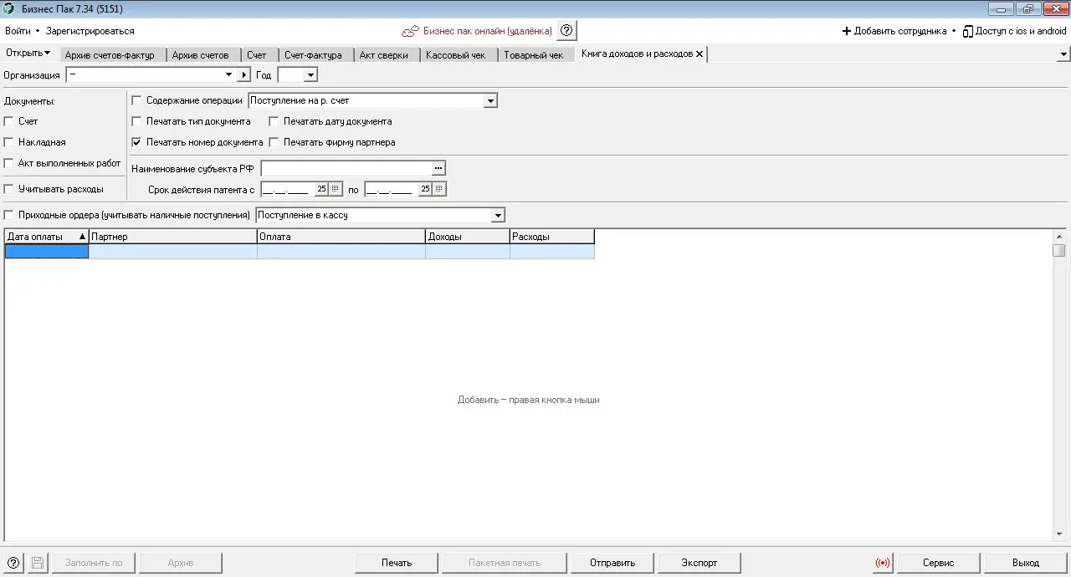The width and height of the screenshot is (1071, 577).
Task: Enable the Накладная checkbox
Action: click(9, 142)
